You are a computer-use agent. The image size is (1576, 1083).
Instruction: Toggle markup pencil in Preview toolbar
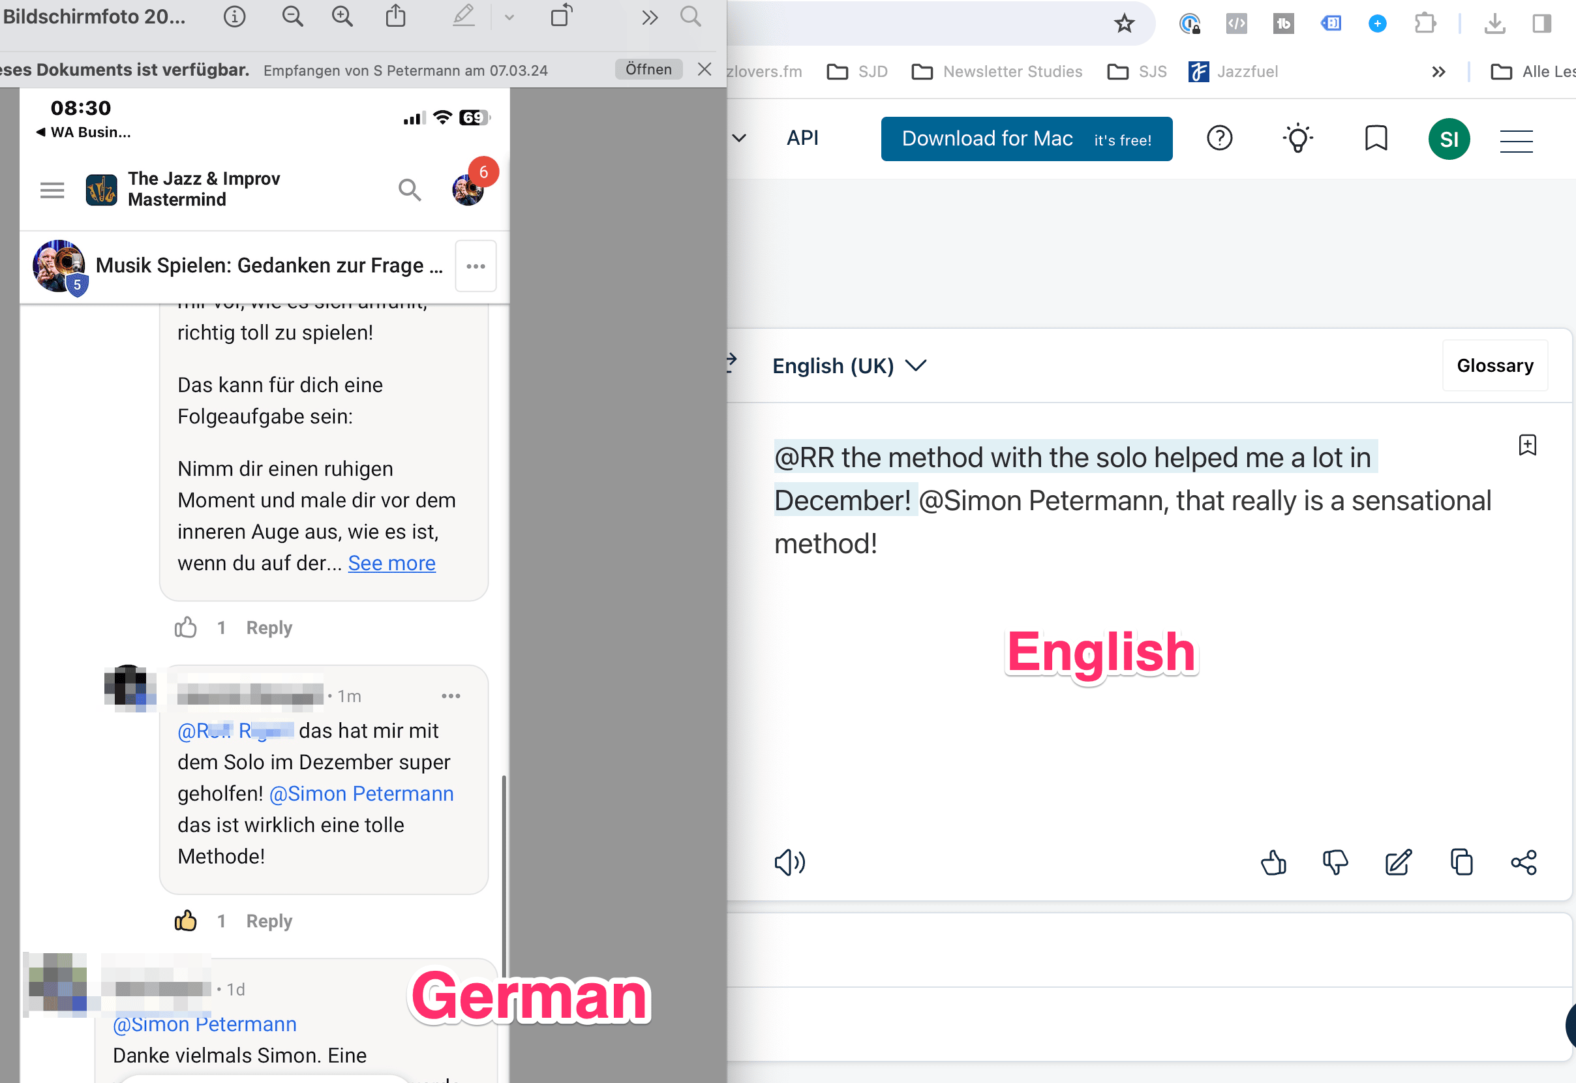(x=463, y=16)
